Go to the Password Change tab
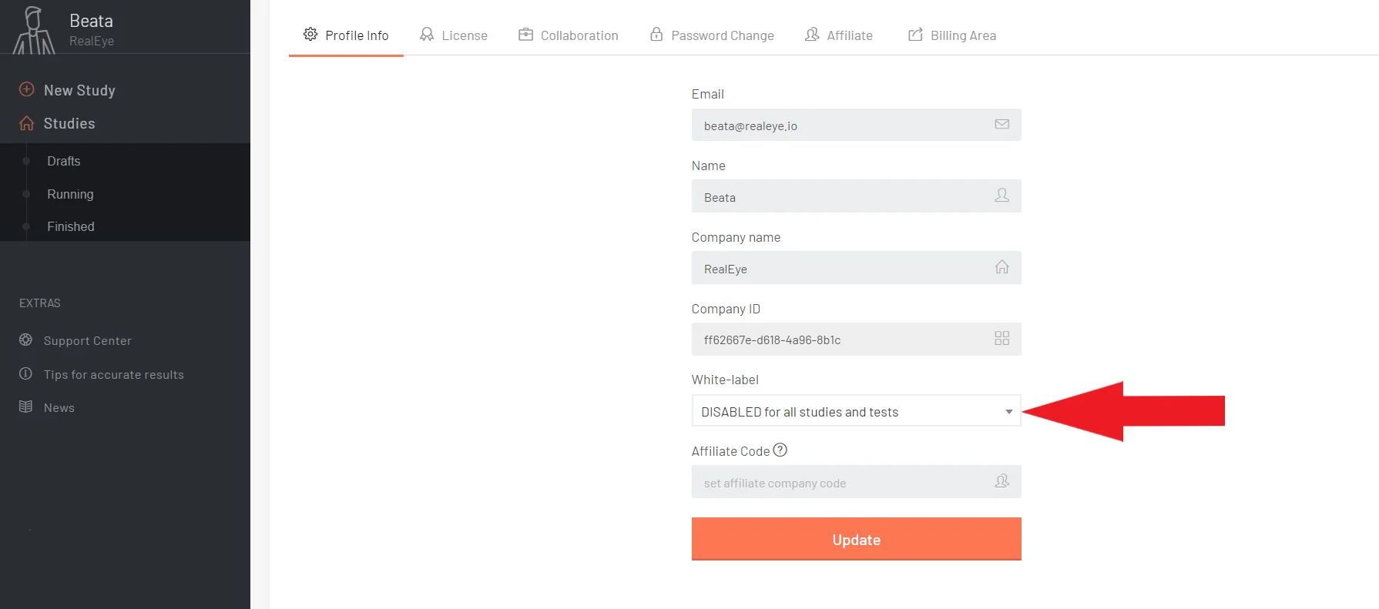1379x609 pixels. click(712, 35)
